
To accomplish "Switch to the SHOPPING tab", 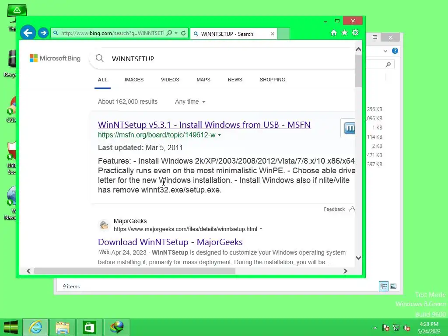I will pyautogui.click(x=273, y=80).
